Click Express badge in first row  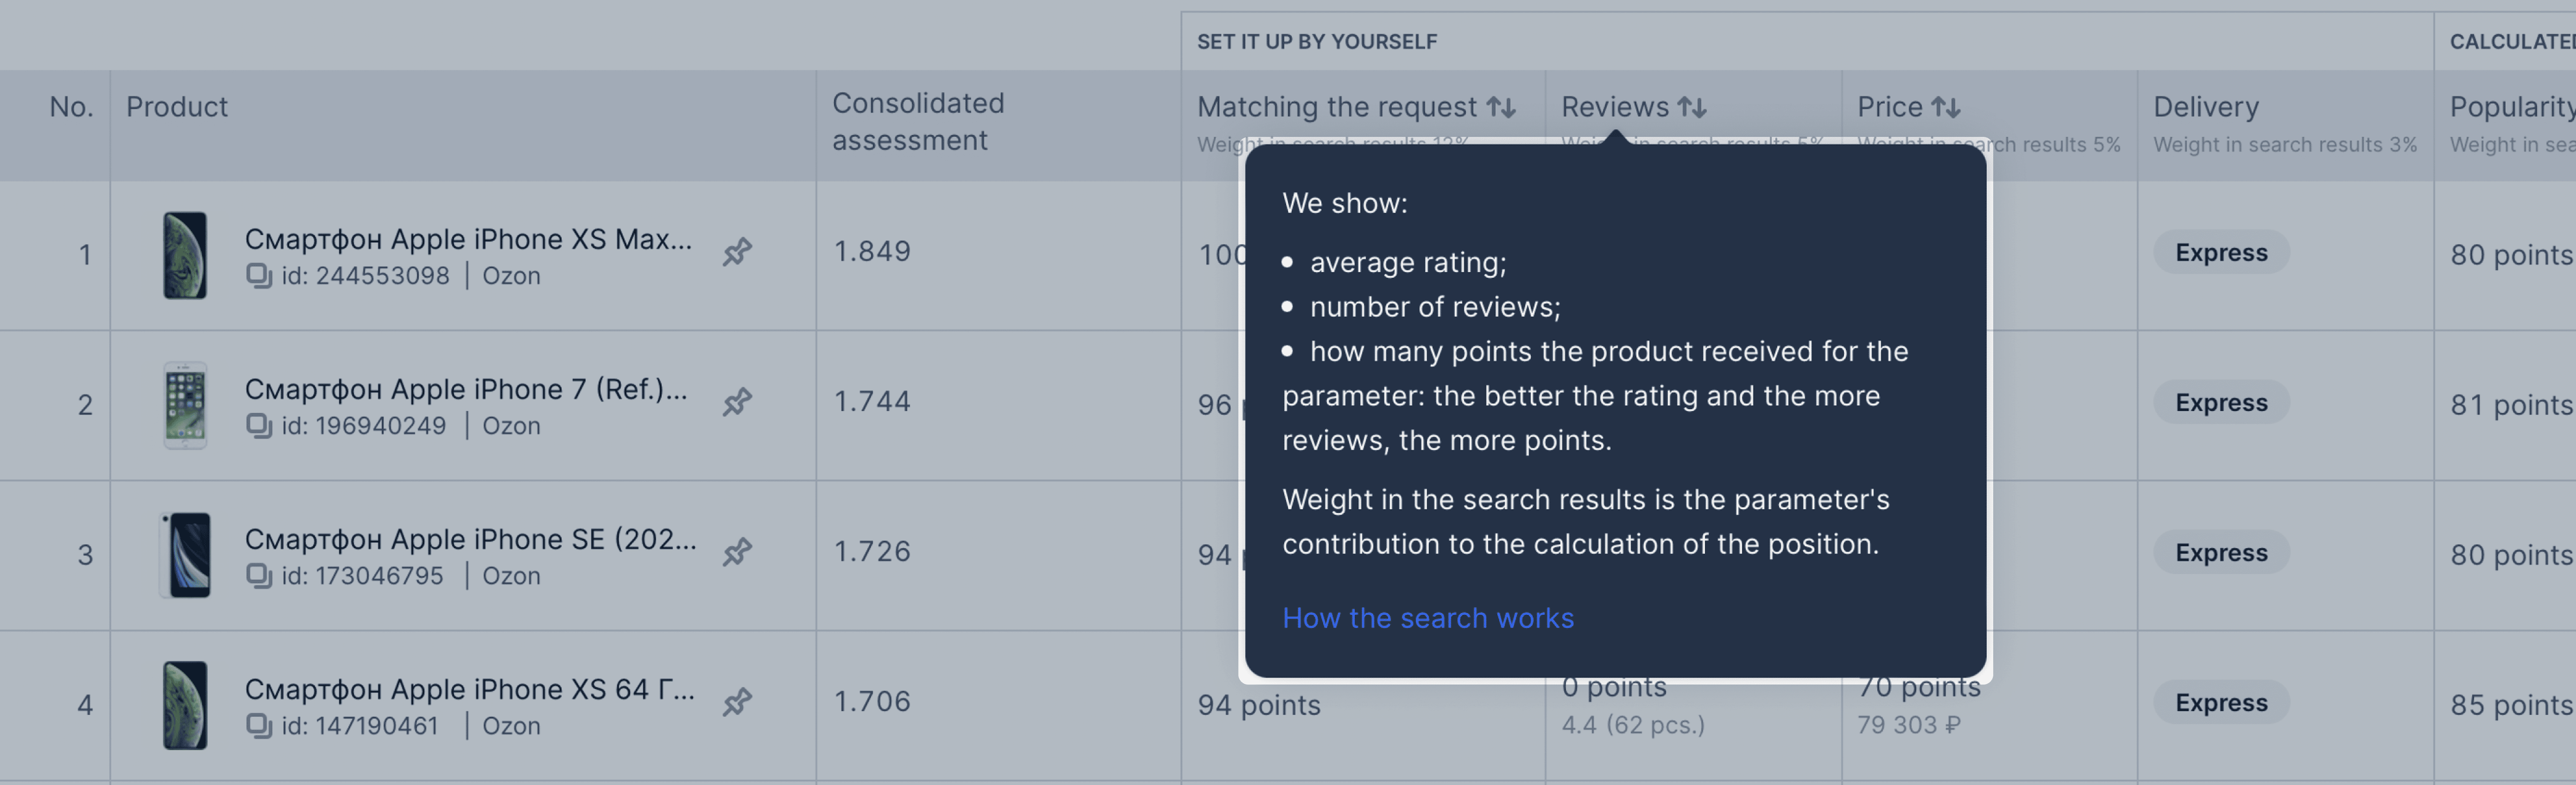(2221, 252)
